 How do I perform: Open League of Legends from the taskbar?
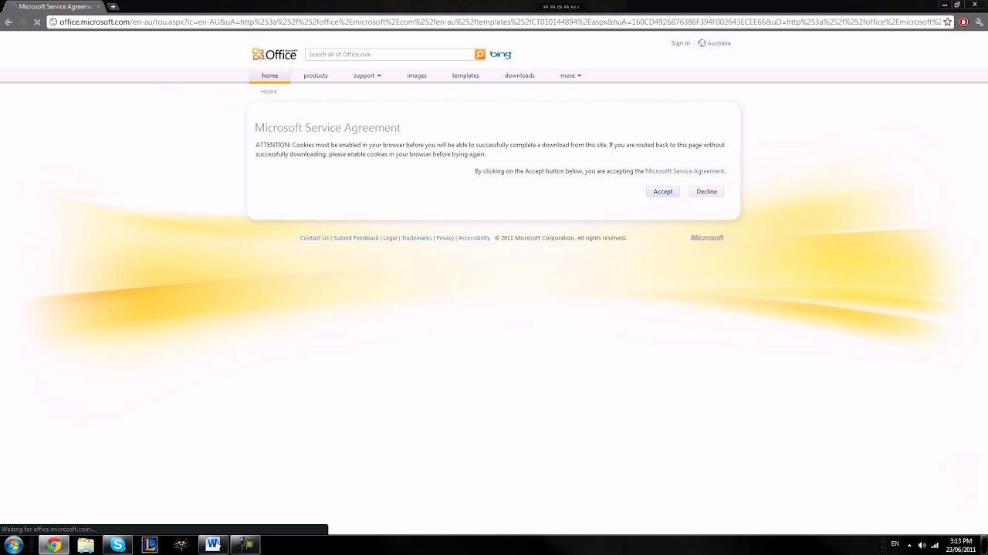(150, 545)
